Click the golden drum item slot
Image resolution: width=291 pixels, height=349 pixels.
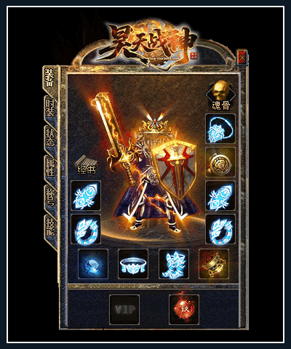tap(214, 264)
